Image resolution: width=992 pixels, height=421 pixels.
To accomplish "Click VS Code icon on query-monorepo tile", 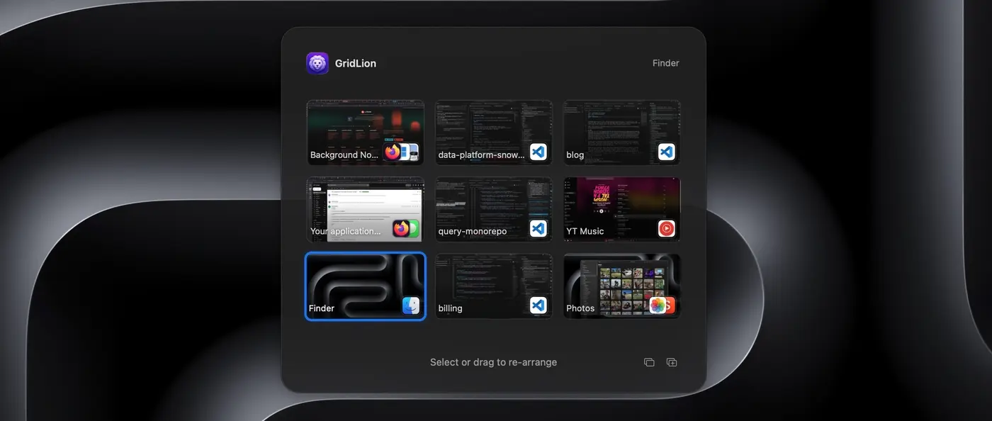I will click(x=538, y=228).
